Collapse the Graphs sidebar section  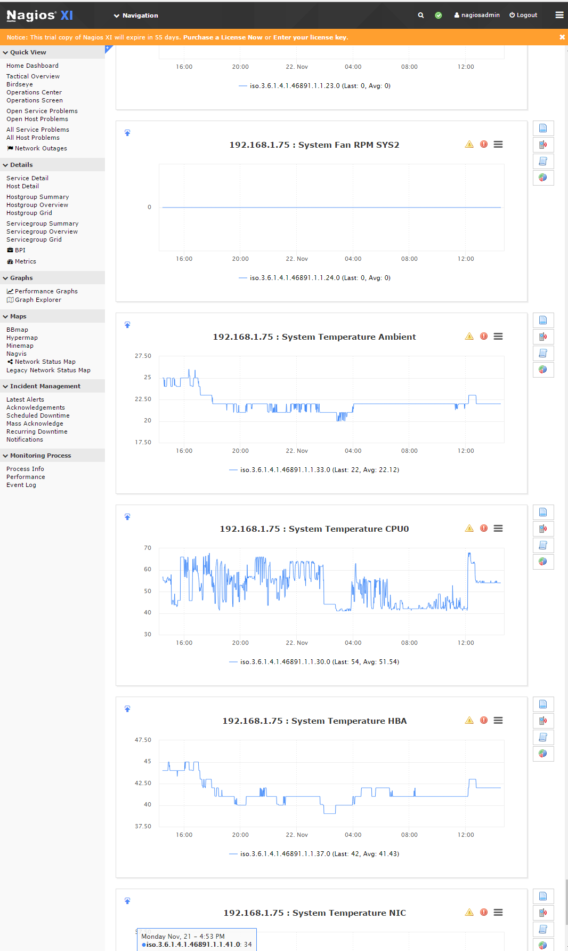(52, 278)
